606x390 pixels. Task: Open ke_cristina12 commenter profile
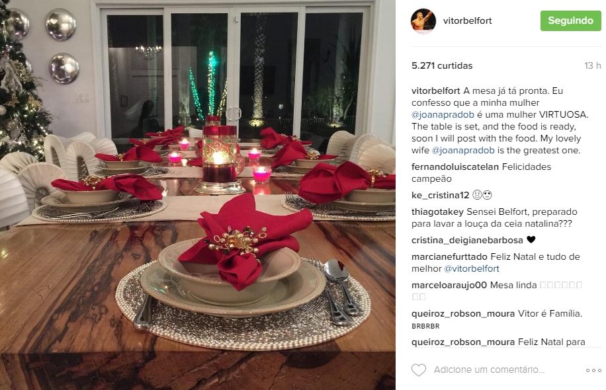(440, 196)
